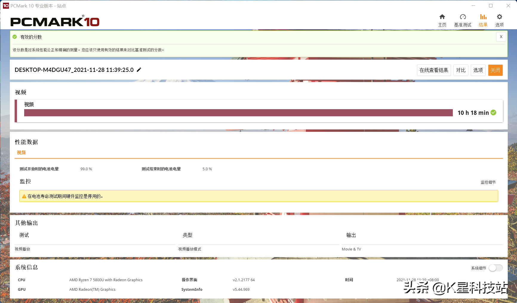The width and height of the screenshot is (517, 303).
Task: Click the AMD Radeon(TM) Graphics GPU value
Action: click(92, 289)
